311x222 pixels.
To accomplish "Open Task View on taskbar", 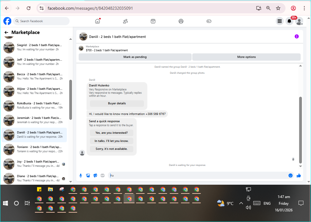I will (x=27, y=203).
